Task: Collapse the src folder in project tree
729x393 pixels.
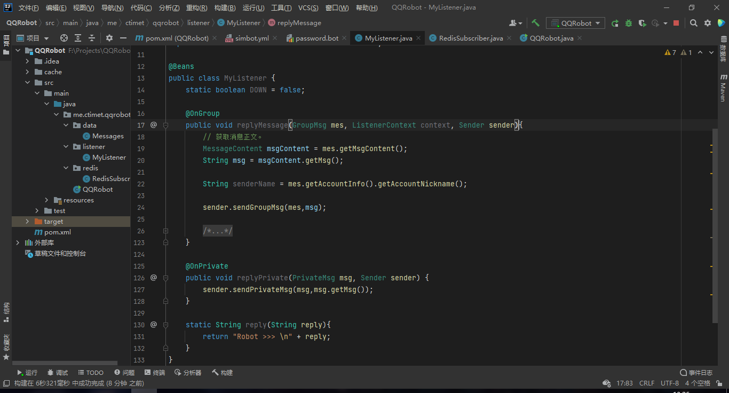Action: 27,82
